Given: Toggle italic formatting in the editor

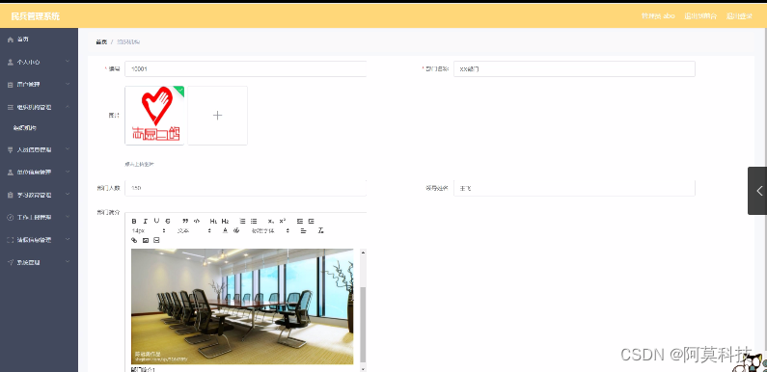Looking at the screenshot, I should tap(146, 222).
